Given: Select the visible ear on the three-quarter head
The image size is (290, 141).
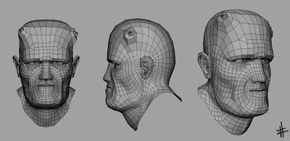Looking at the screenshot, I should coord(204,65).
